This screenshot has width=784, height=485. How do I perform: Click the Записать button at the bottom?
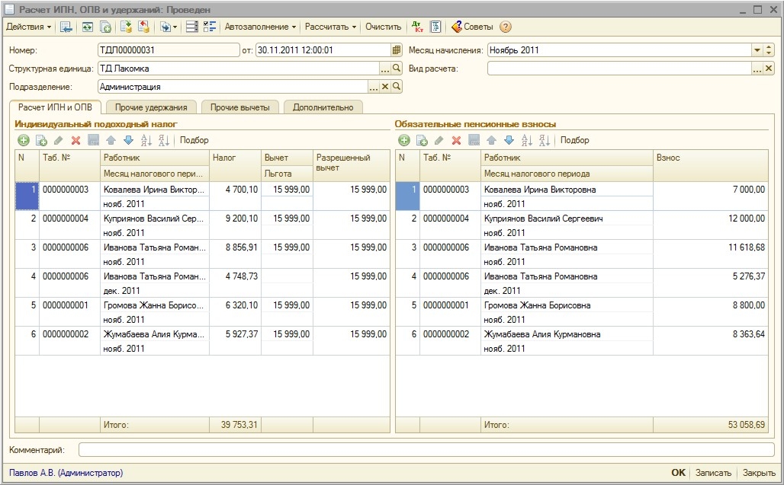click(x=713, y=473)
